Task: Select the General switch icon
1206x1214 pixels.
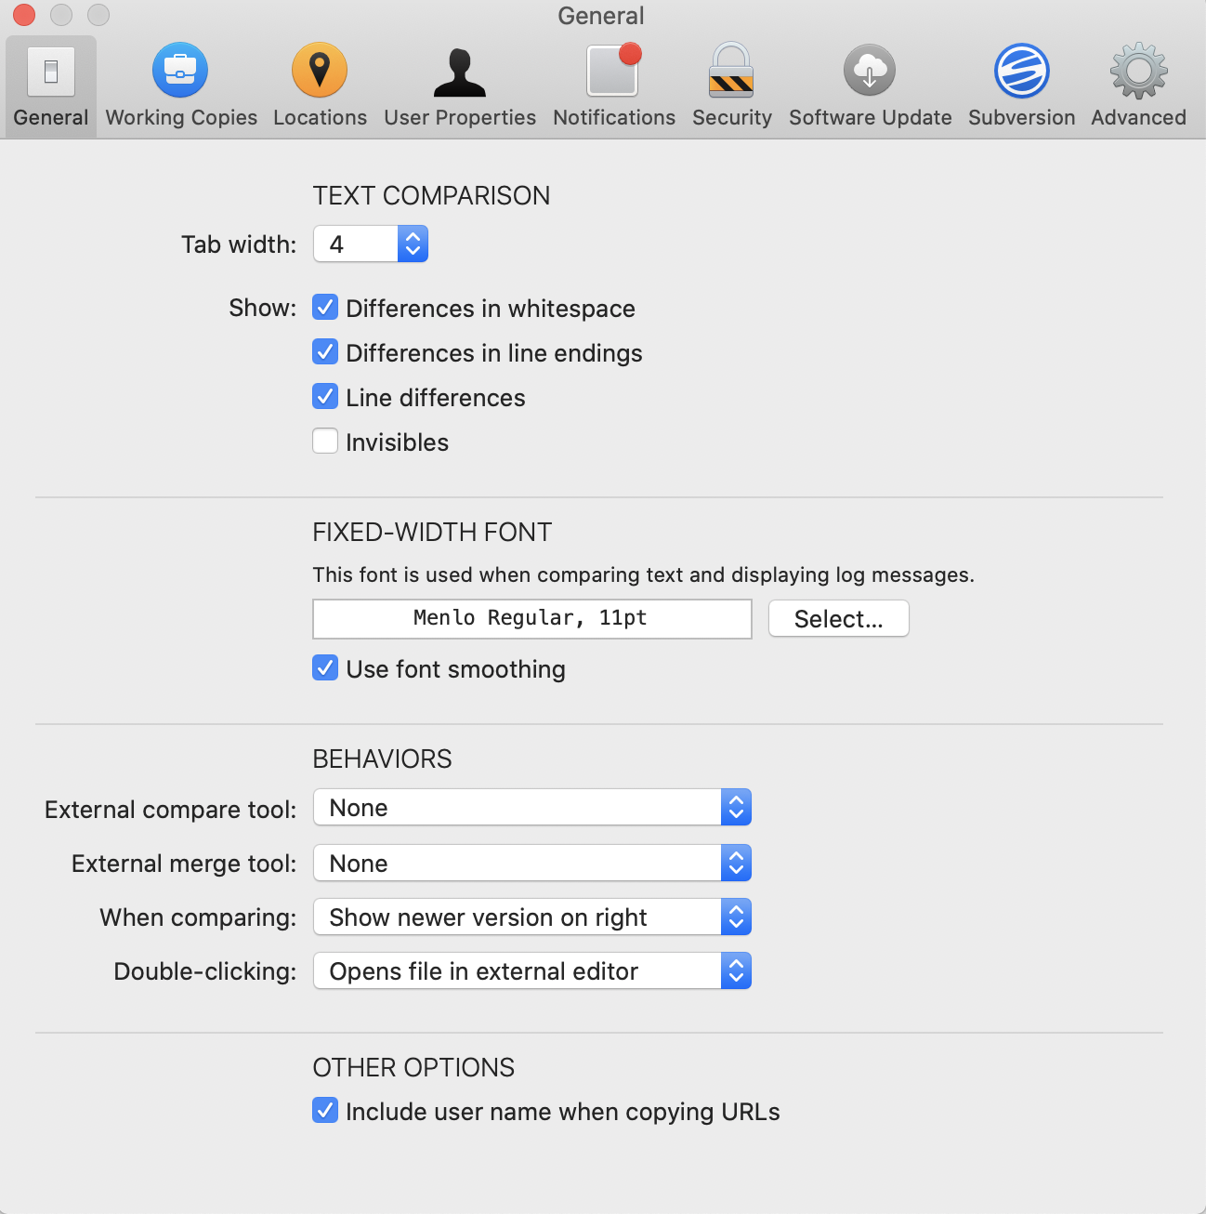Action: [x=51, y=71]
